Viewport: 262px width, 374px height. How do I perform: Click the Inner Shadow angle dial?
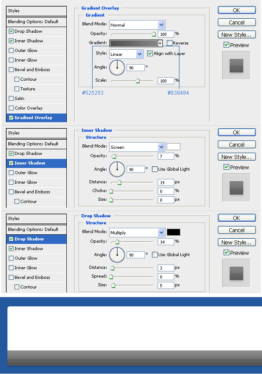[x=117, y=169]
